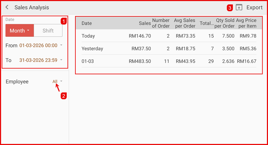
Task: Select the 01-03 date row
Action: 169,61
